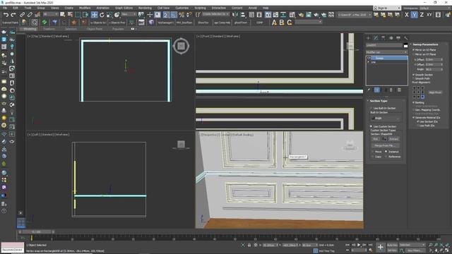Choose the Instance radio option
The width and height of the screenshot is (452, 254).
point(386,152)
